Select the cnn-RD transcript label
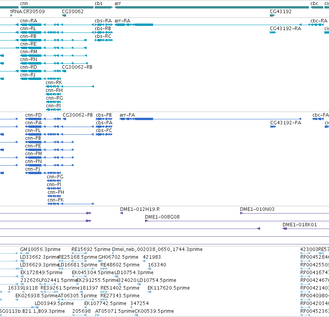 click(29, 67)
